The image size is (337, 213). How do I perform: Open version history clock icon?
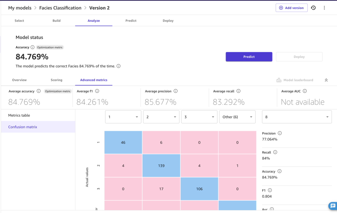click(x=313, y=8)
